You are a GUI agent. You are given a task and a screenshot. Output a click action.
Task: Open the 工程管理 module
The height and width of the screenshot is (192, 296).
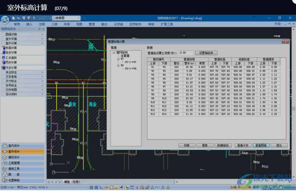23,163
